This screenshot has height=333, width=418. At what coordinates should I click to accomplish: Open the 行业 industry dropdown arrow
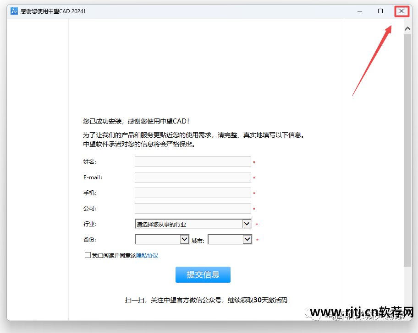(247, 224)
